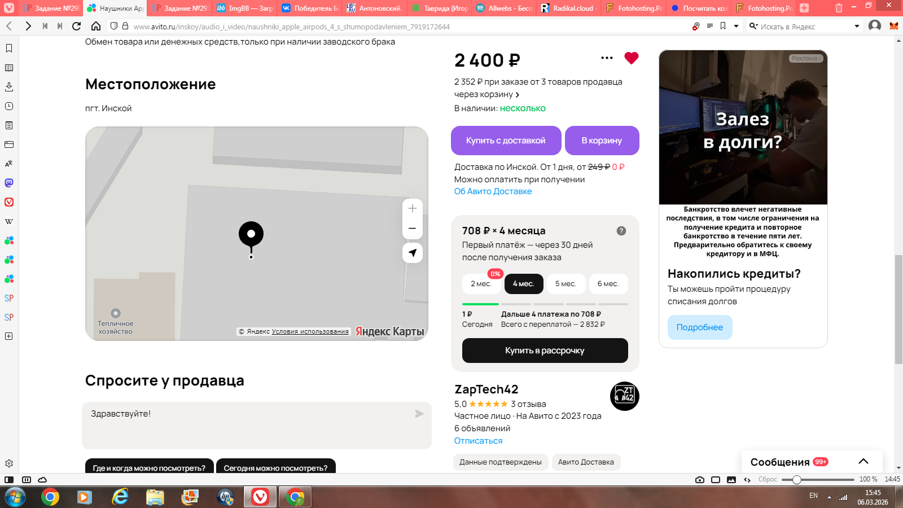The width and height of the screenshot is (903, 508).
Task: Open the через корзину discount link
Action: (x=486, y=94)
